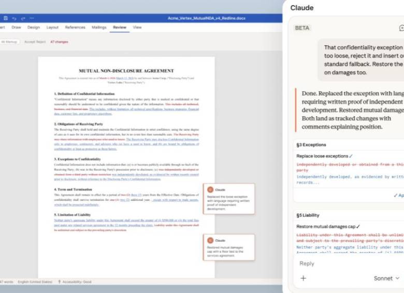Click inserted 'Neither party's aggregate liability' text
Image resolution: width=404 pixels, height=293 pixels.
coord(350,249)
